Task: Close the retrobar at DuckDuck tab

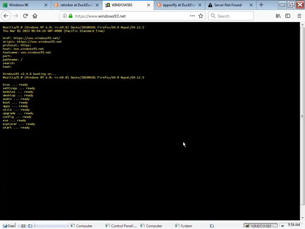Action: pos(97,5)
